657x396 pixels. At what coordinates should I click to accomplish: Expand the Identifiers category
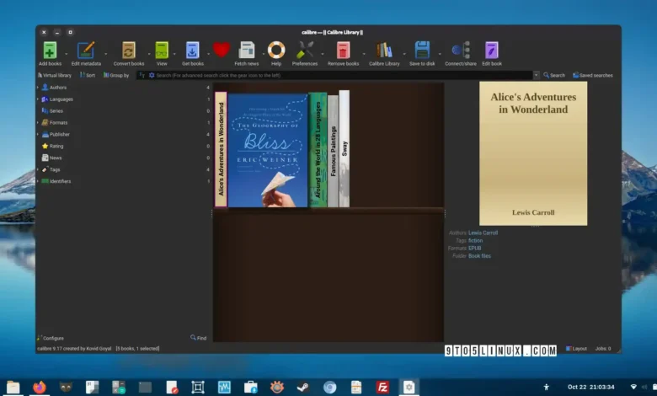(38, 181)
